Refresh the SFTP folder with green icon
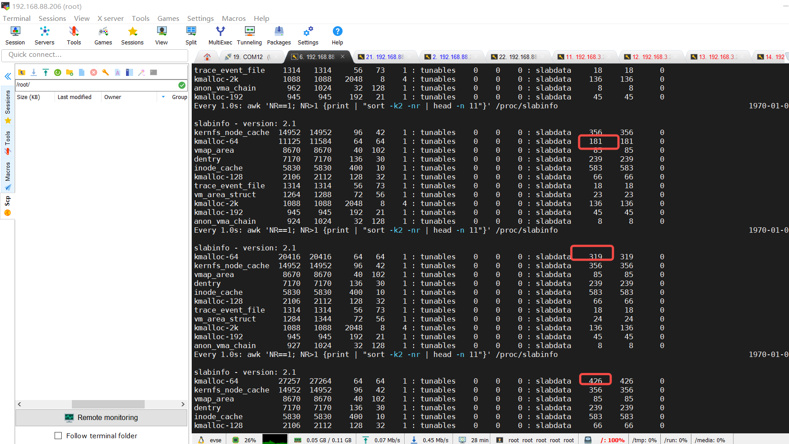The image size is (789, 444). tap(58, 72)
